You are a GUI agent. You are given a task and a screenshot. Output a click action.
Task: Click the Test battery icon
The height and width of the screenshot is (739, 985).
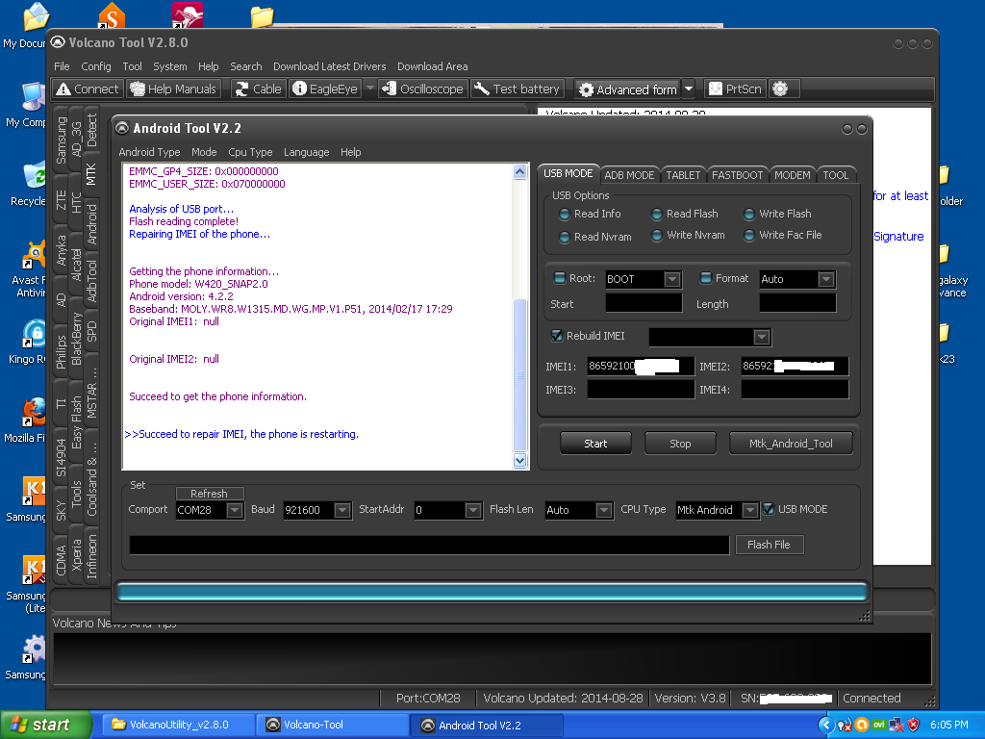(517, 89)
